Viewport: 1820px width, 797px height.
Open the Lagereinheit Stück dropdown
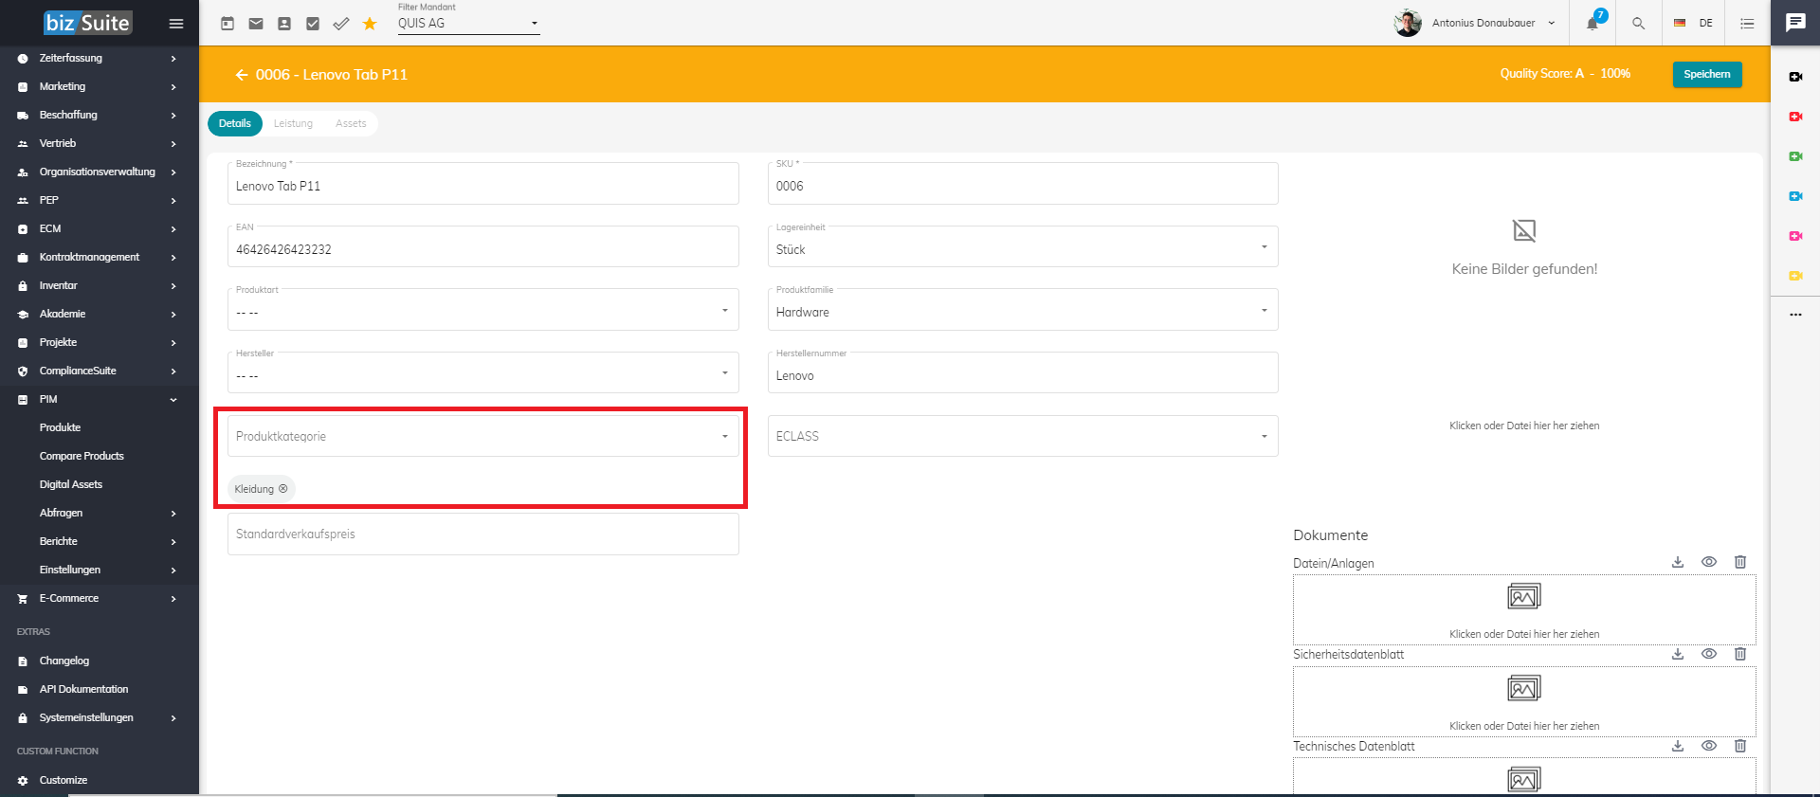pos(1023,246)
